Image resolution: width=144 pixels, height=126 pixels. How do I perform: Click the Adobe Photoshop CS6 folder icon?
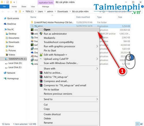pos(32,22)
